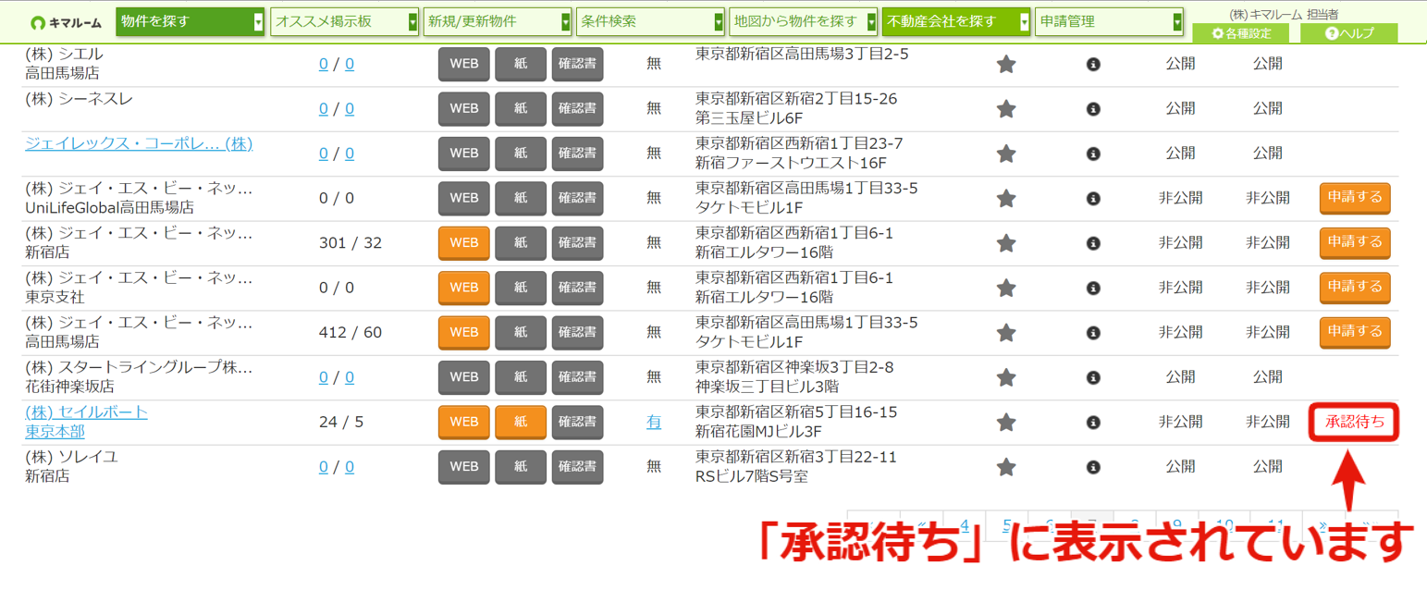Click 承認待ち status for セイルボート
This screenshot has width=1427, height=590.
1355,422
